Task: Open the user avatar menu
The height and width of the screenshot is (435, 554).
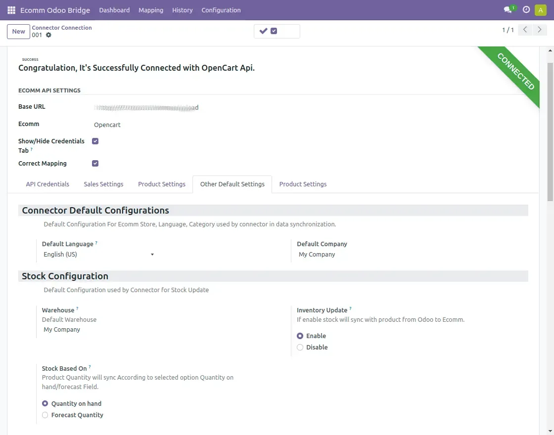Action: point(540,10)
